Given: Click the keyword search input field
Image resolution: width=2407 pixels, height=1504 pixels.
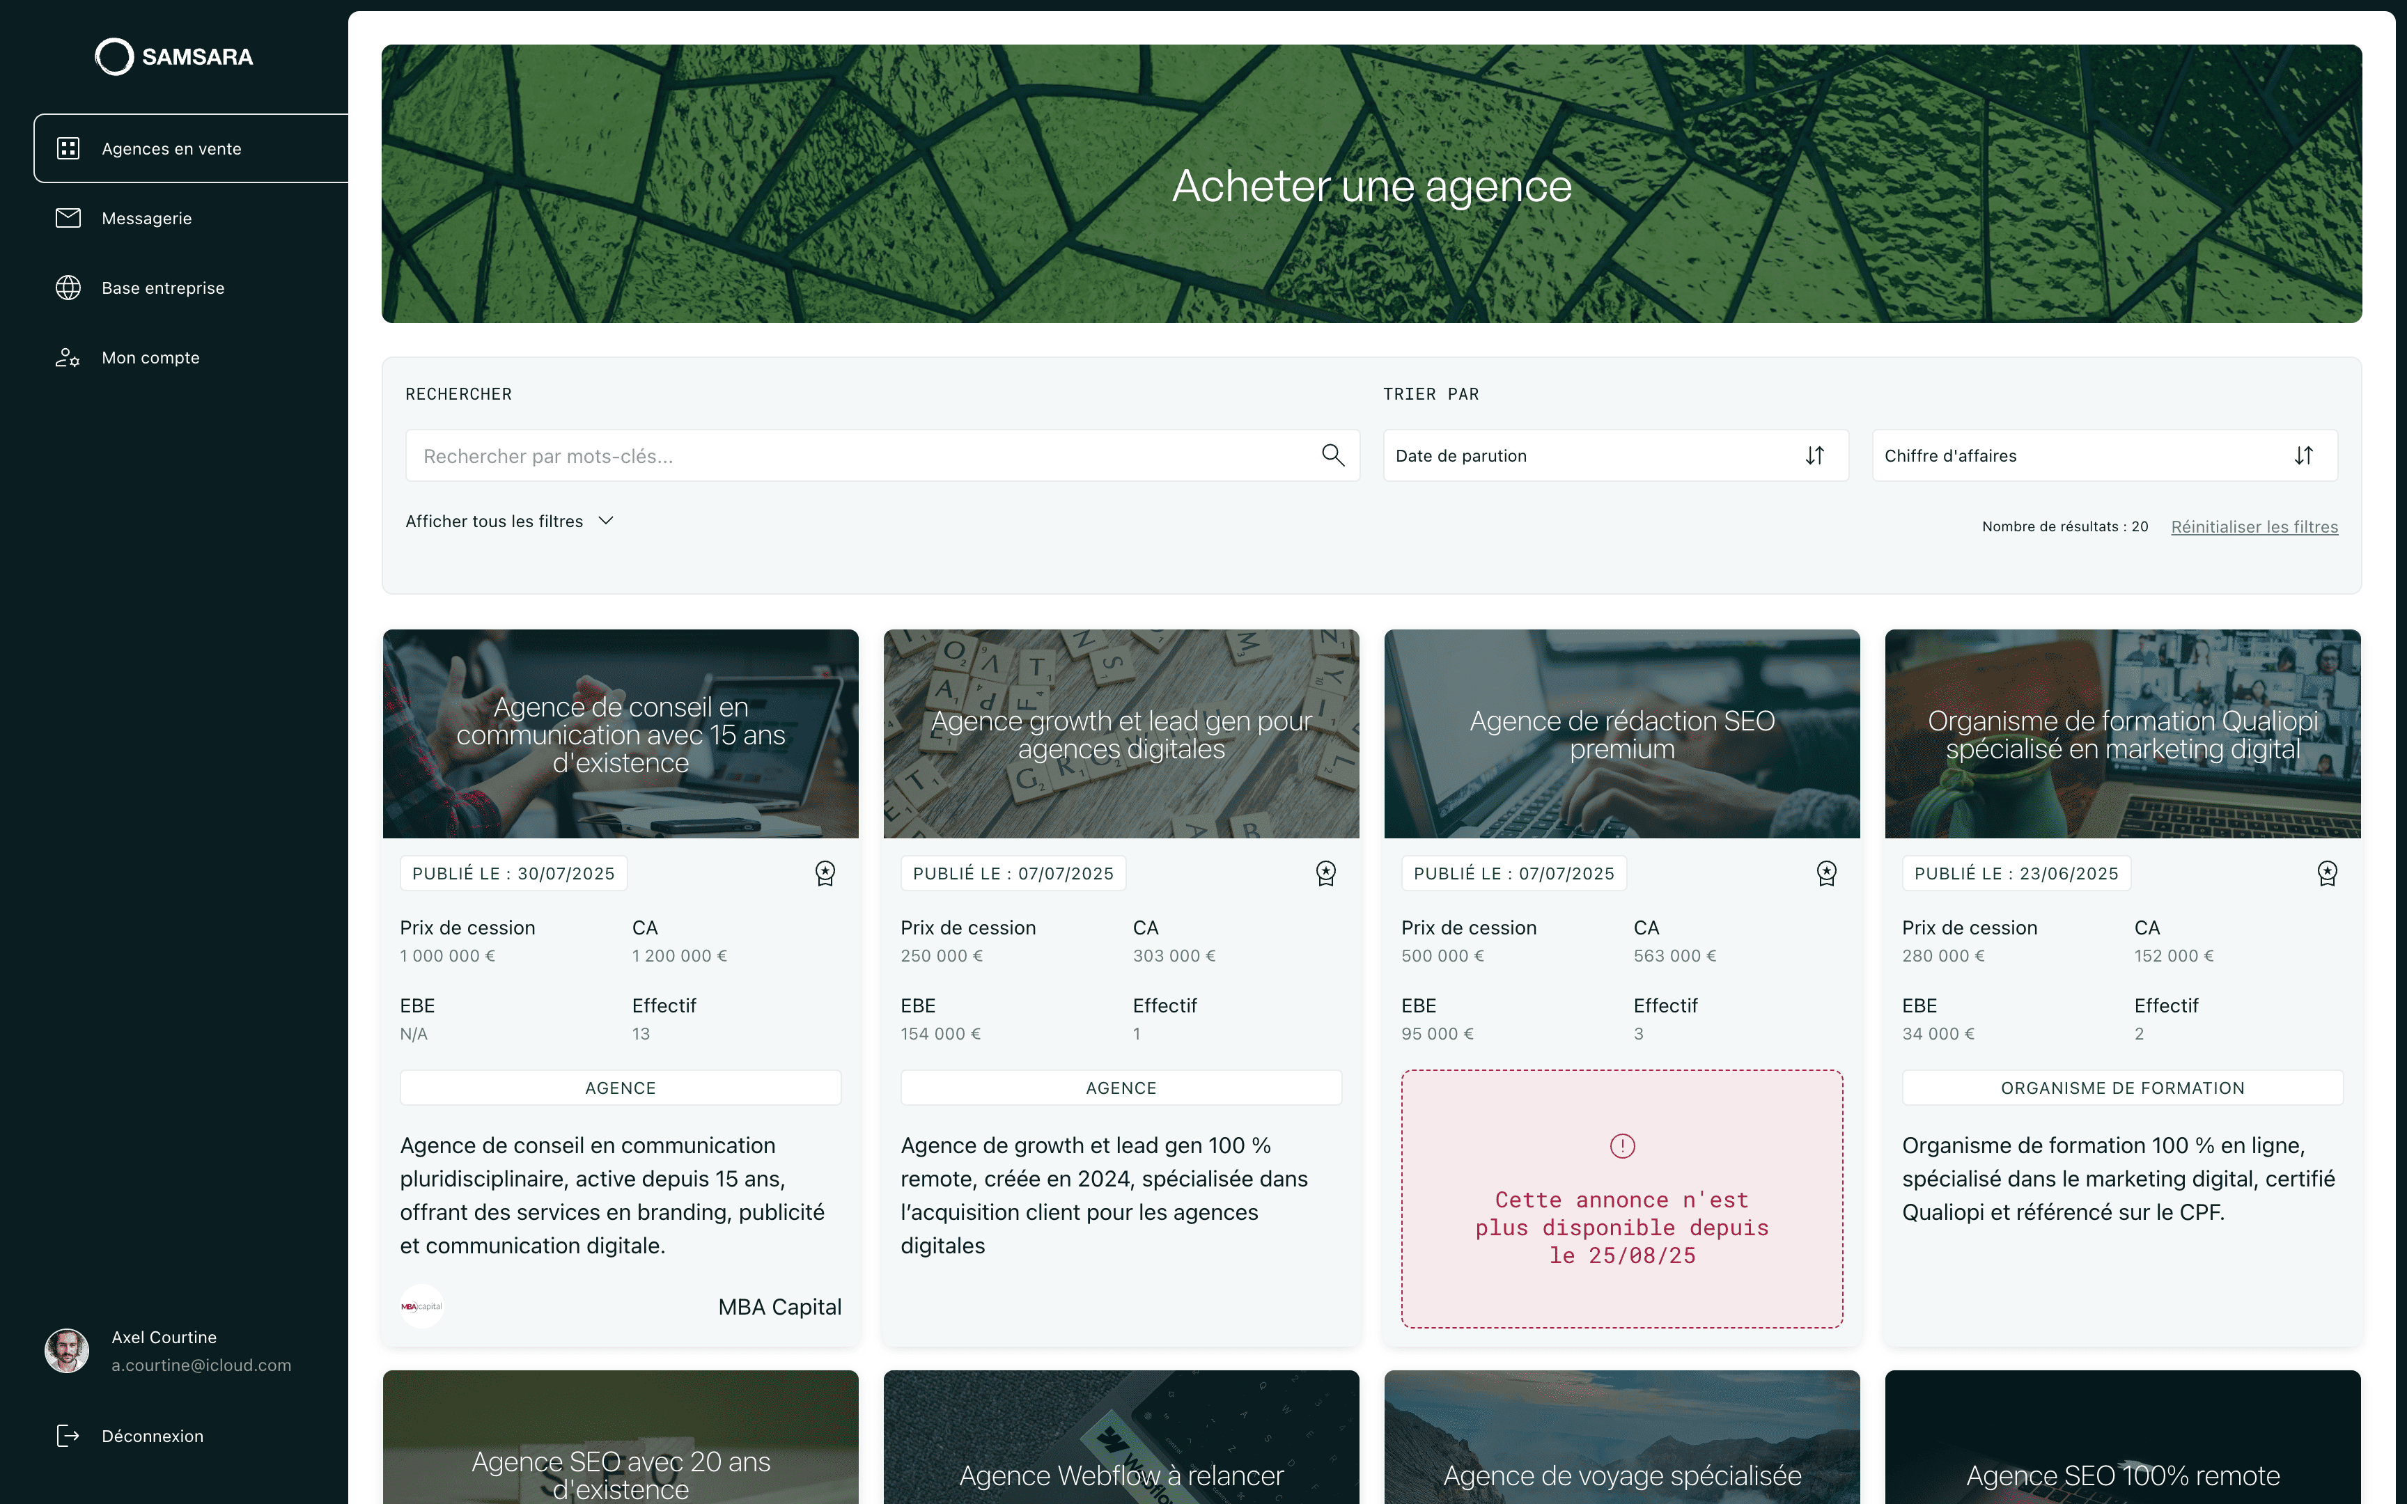Looking at the screenshot, I should pyautogui.click(x=881, y=455).
